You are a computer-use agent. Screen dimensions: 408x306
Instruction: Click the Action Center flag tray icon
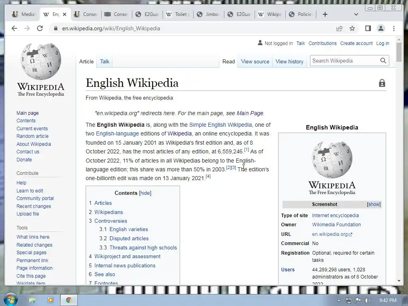[358, 300]
